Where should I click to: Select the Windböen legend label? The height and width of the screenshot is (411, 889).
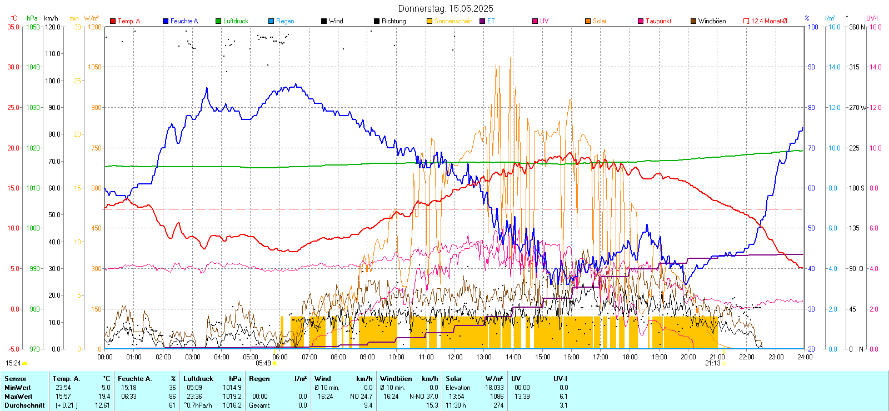tap(712, 21)
